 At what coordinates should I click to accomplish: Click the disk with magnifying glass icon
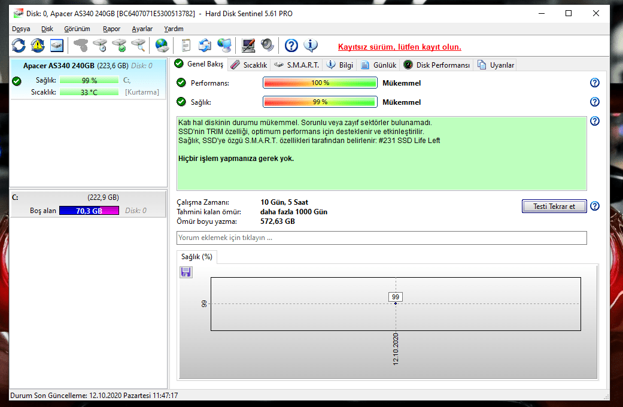138,45
